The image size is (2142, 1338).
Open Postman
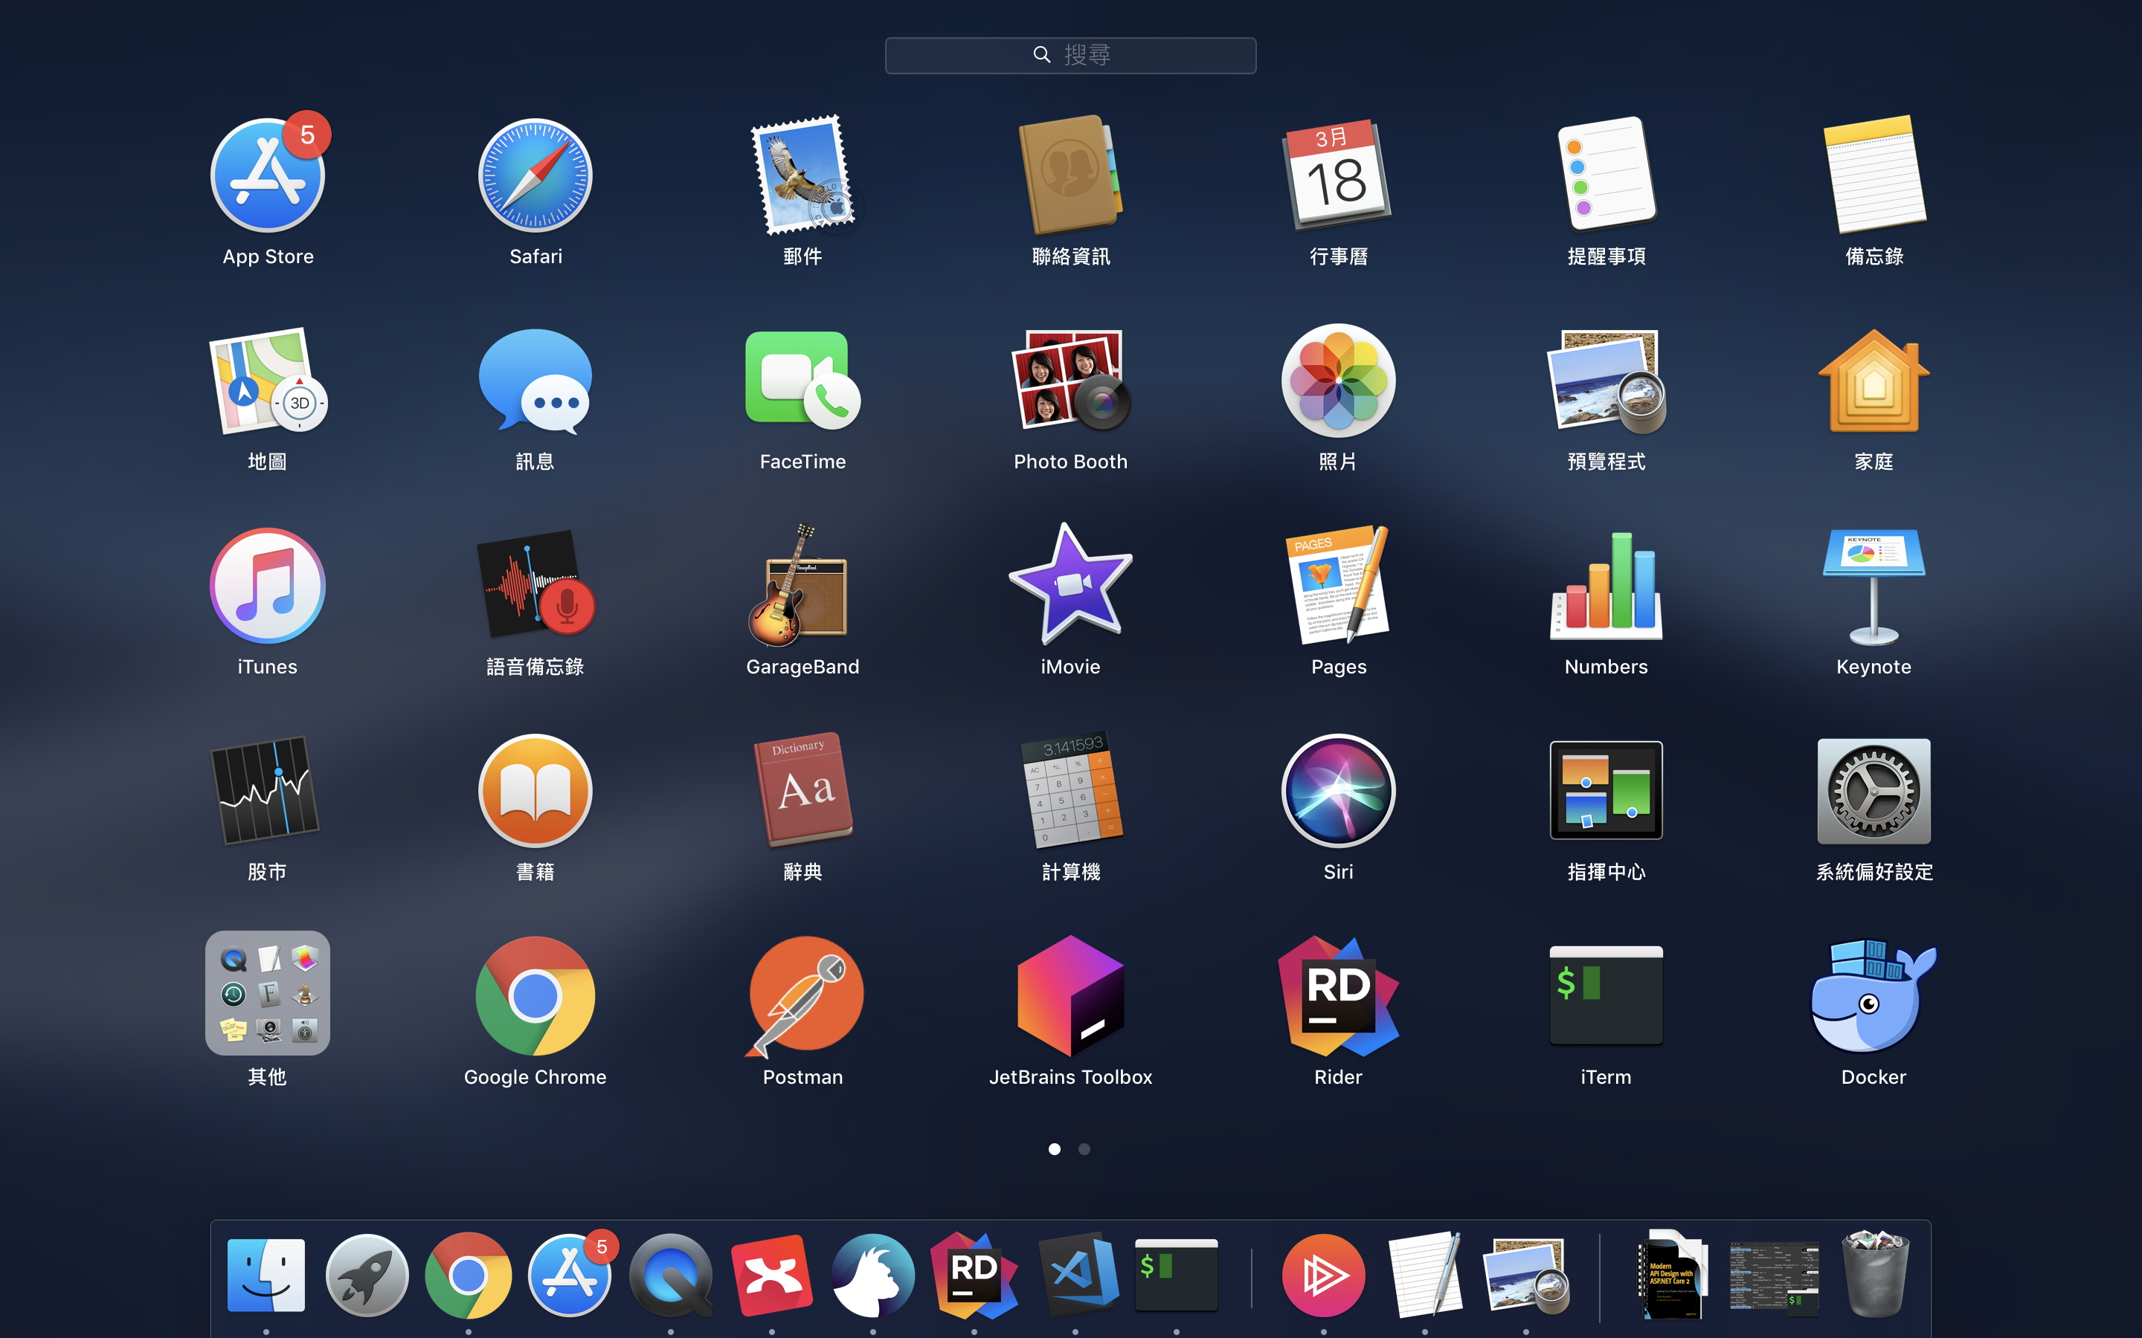click(803, 996)
